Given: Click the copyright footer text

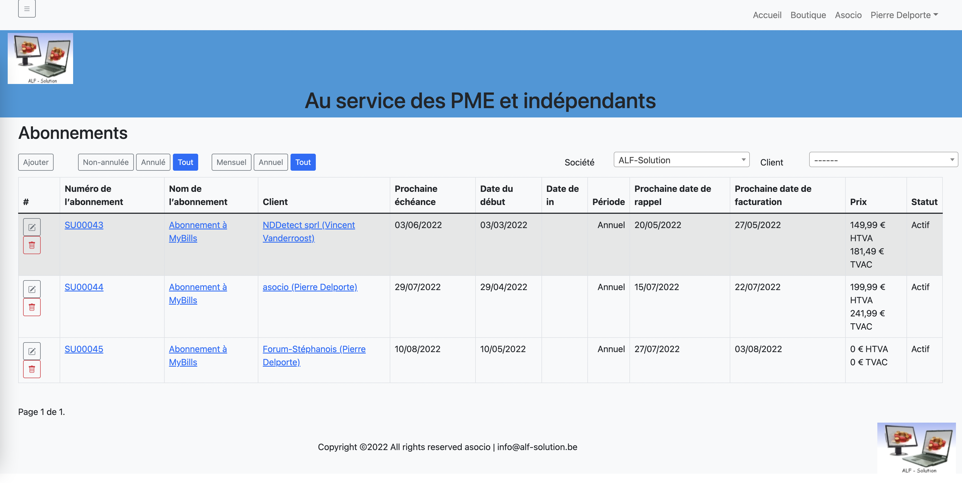Looking at the screenshot, I should tap(447, 447).
